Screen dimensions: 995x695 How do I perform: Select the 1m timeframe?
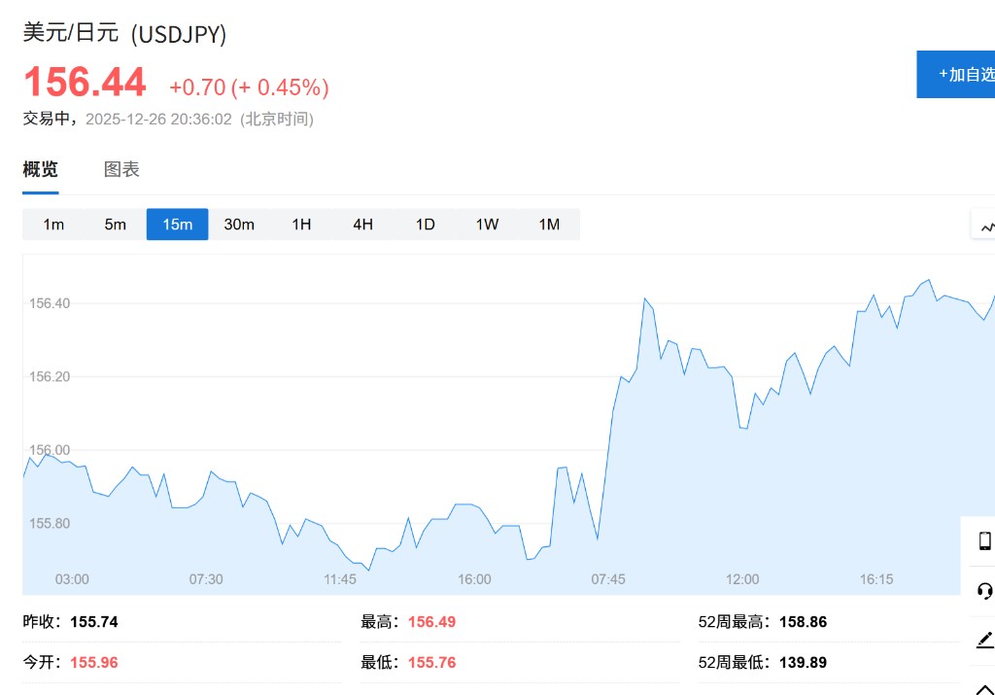coord(53,225)
